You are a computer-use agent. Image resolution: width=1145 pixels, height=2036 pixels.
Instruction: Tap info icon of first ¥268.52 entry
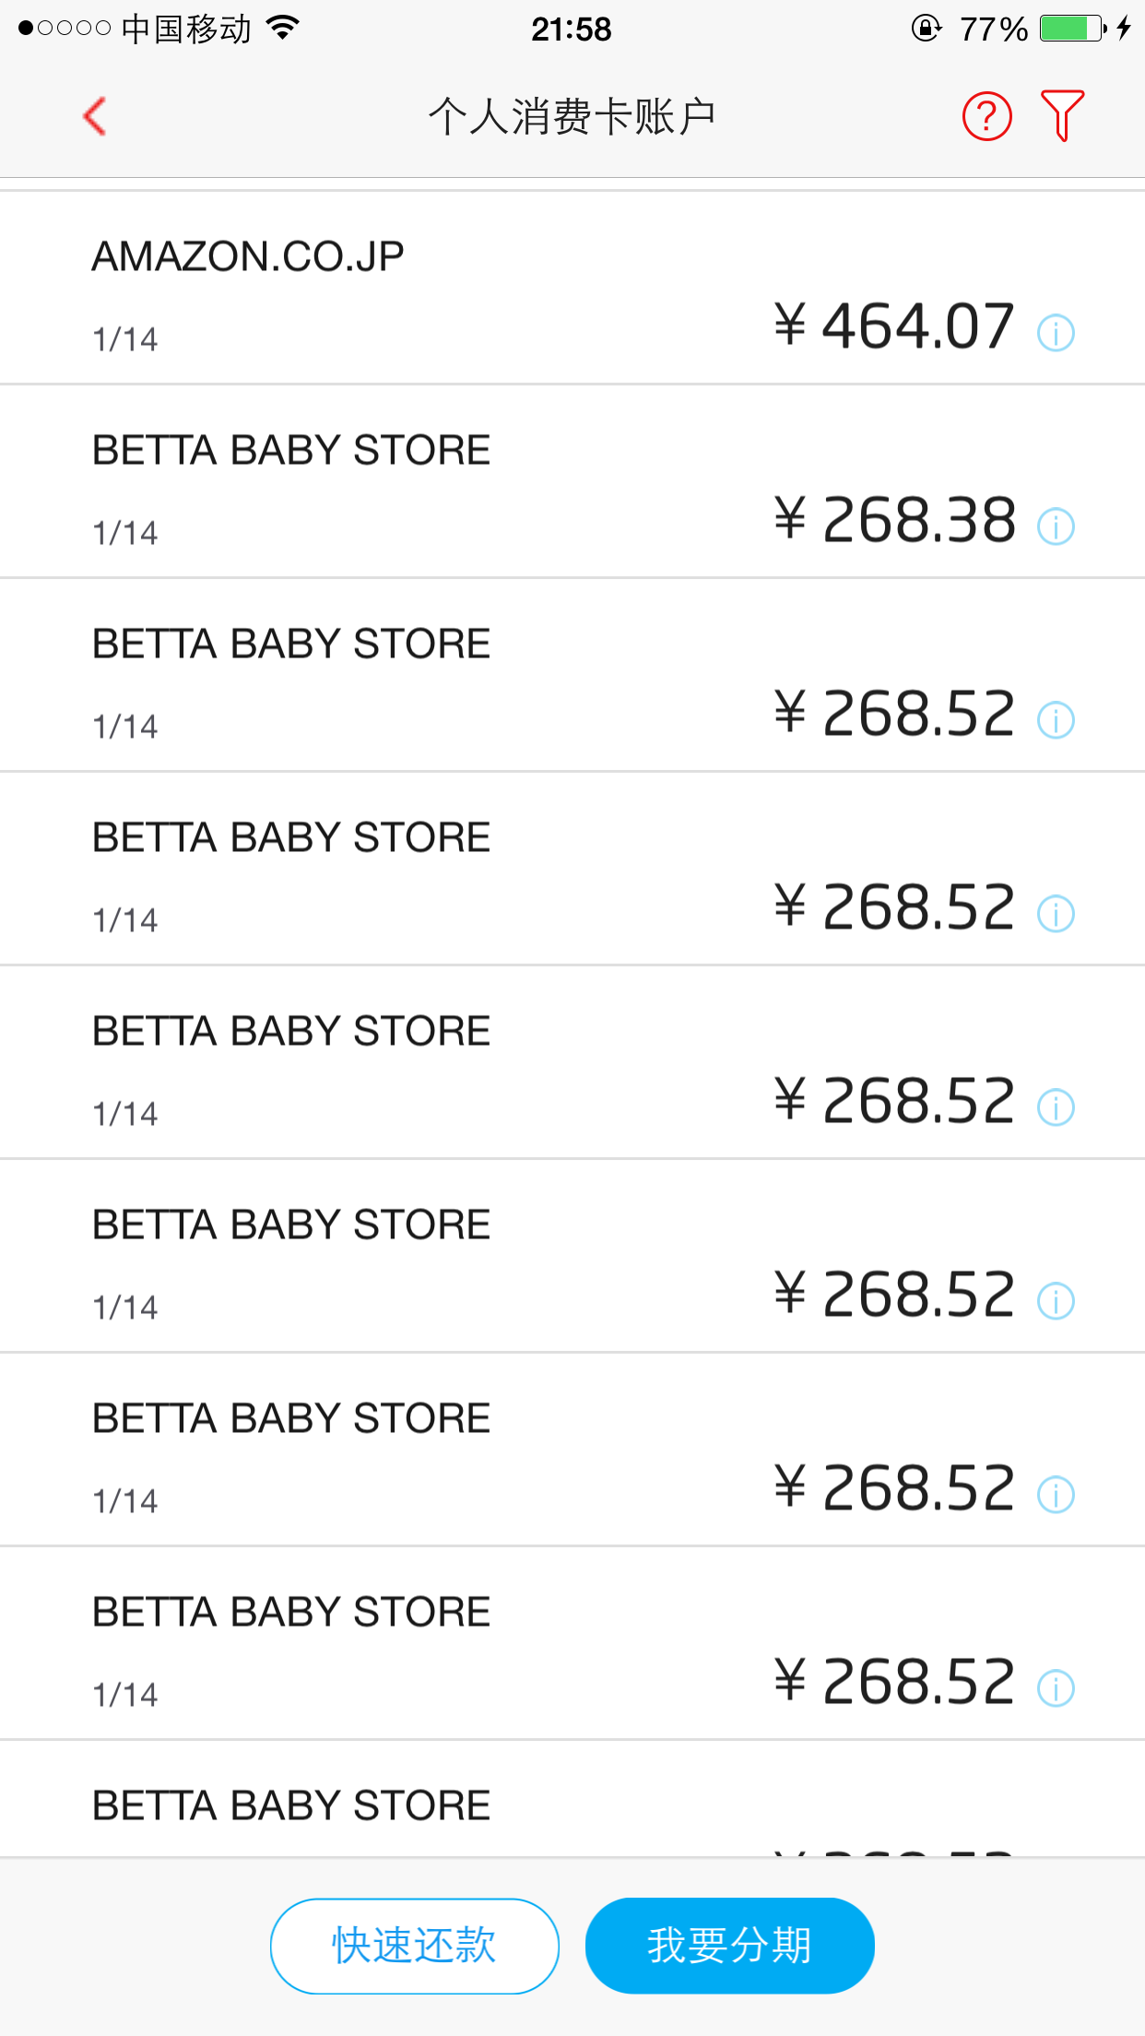[1056, 720]
